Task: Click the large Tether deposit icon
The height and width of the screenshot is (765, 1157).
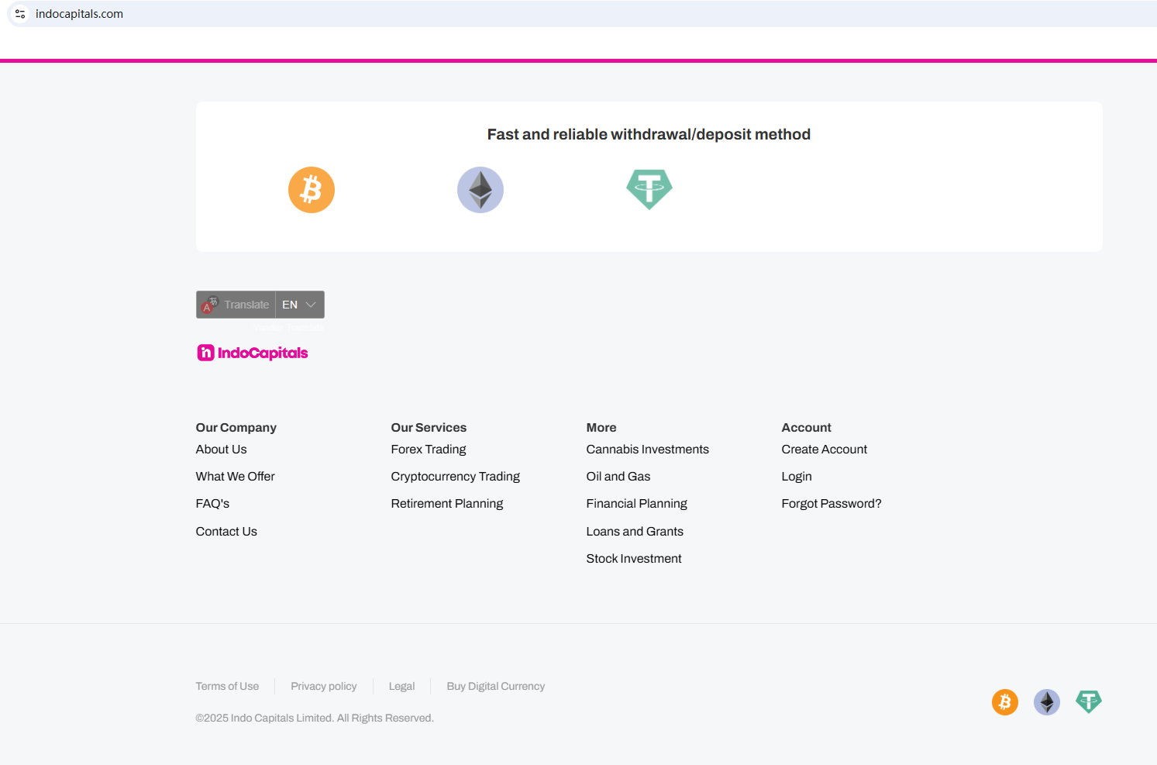Action: pyautogui.click(x=649, y=189)
